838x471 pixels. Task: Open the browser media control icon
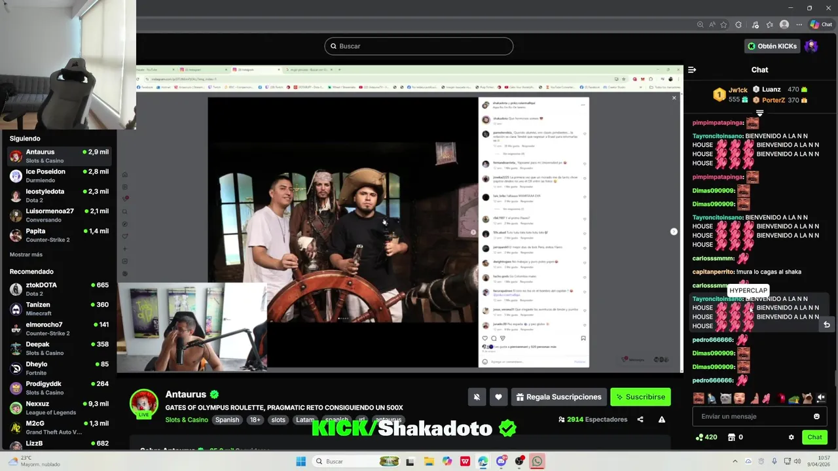754,24
